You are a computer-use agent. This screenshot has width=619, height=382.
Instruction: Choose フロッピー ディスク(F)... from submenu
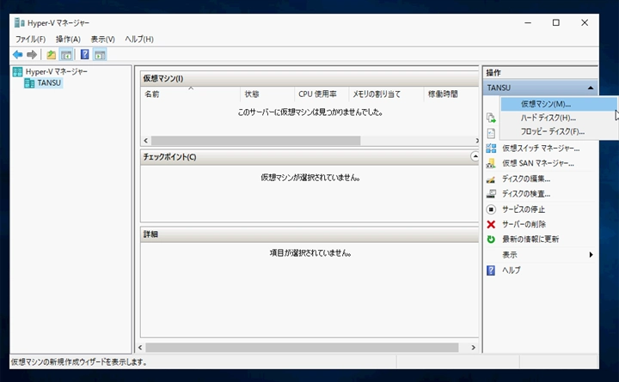559,131
